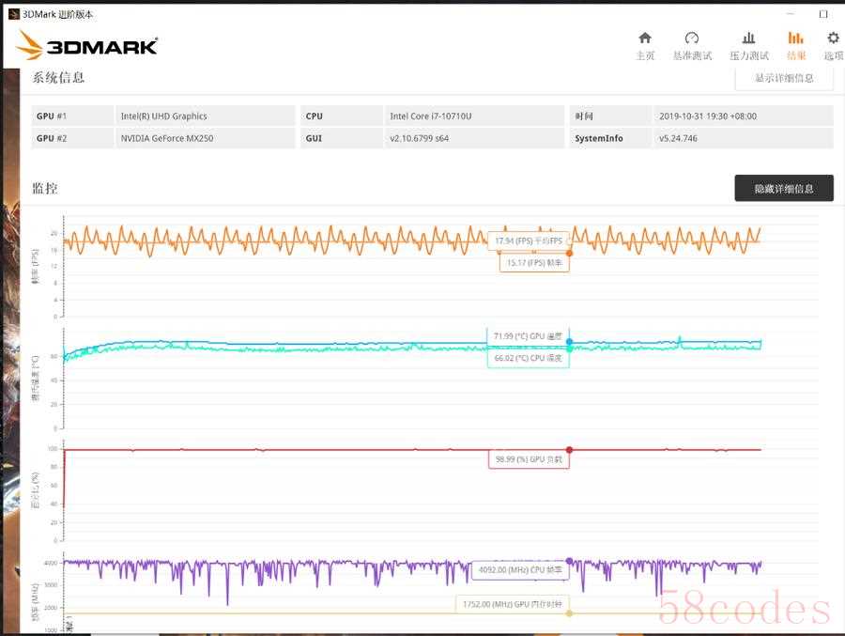The width and height of the screenshot is (845, 636).
Task: Open the 选项 options gear icon
Action: [833, 39]
